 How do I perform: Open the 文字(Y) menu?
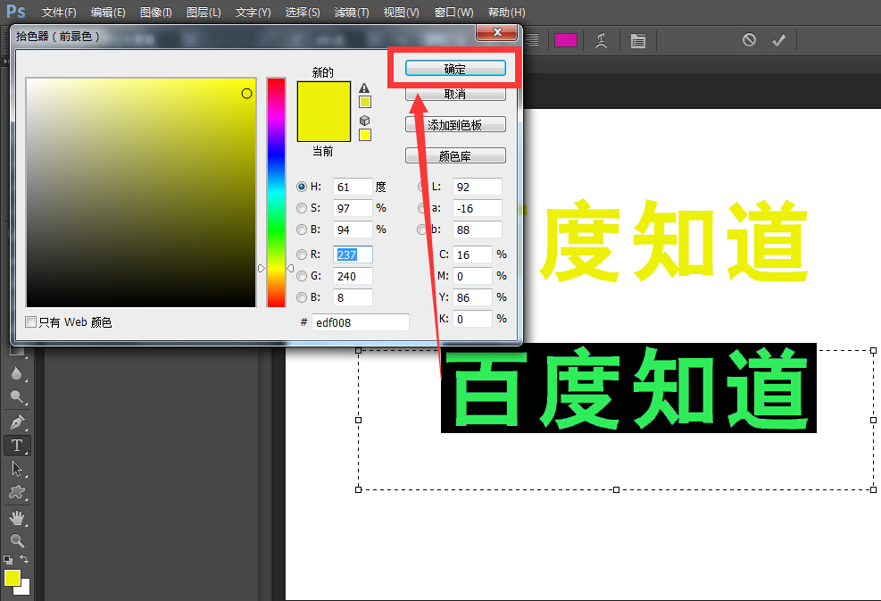tap(253, 12)
